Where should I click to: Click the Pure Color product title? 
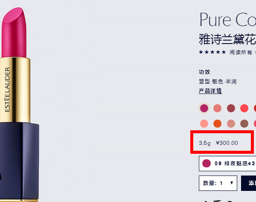tap(228, 20)
